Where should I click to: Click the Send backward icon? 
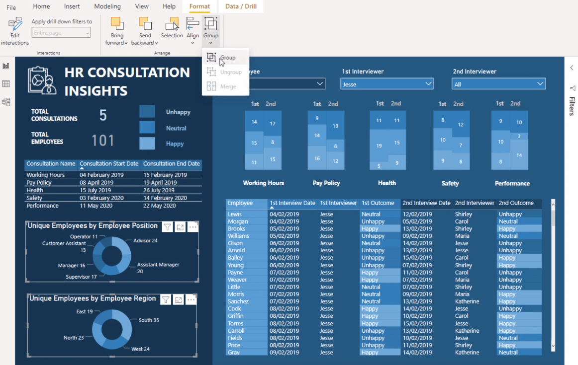pos(145,24)
